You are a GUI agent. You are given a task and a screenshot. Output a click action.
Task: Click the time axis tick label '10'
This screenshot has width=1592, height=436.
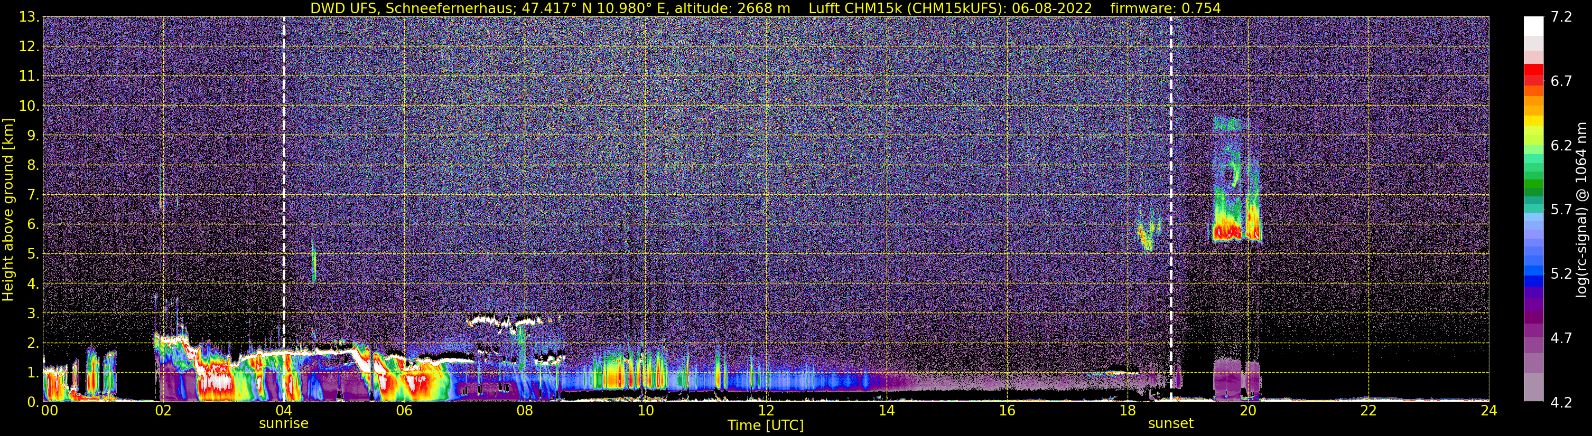coord(645,411)
